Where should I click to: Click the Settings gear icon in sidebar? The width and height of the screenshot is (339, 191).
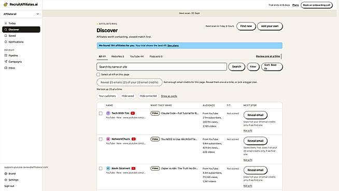click(x=6, y=180)
